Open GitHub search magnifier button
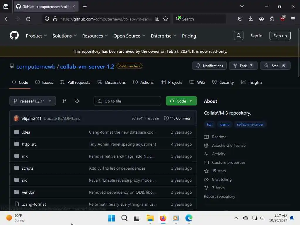The image size is (300, 225). pyautogui.click(x=238, y=35)
